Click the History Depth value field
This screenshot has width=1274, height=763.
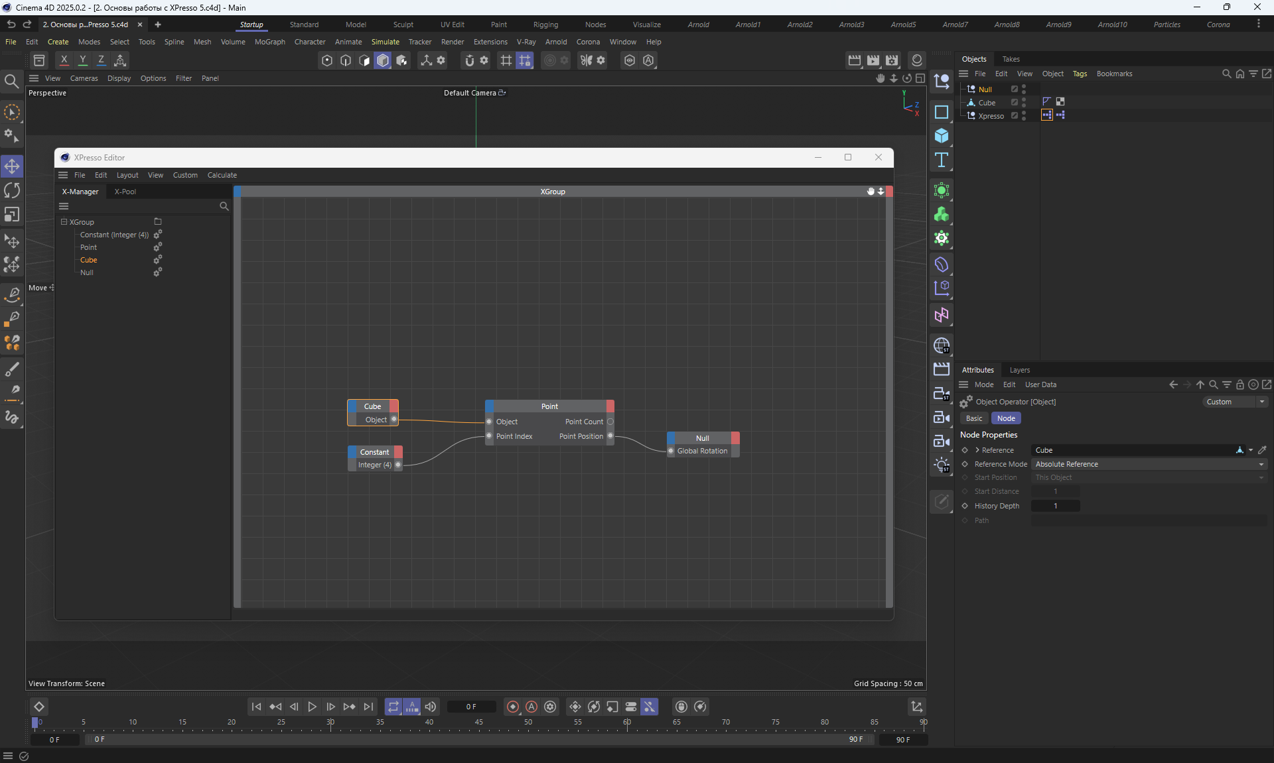pyautogui.click(x=1055, y=506)
